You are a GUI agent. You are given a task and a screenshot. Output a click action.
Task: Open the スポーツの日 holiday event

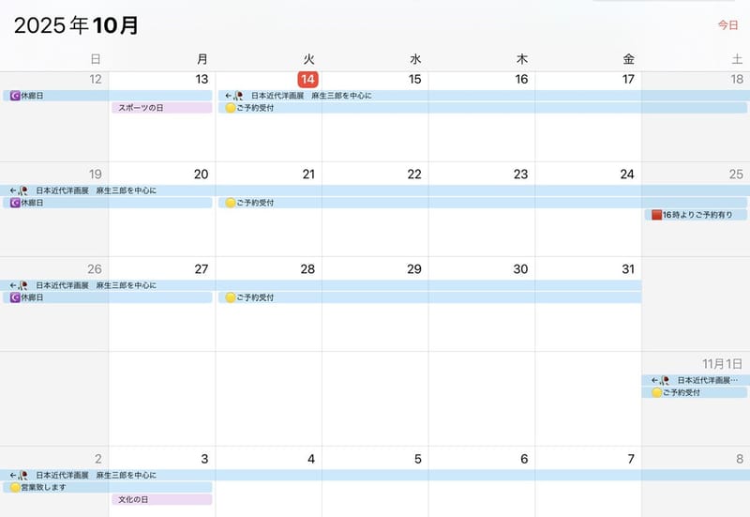coord(161,108)
